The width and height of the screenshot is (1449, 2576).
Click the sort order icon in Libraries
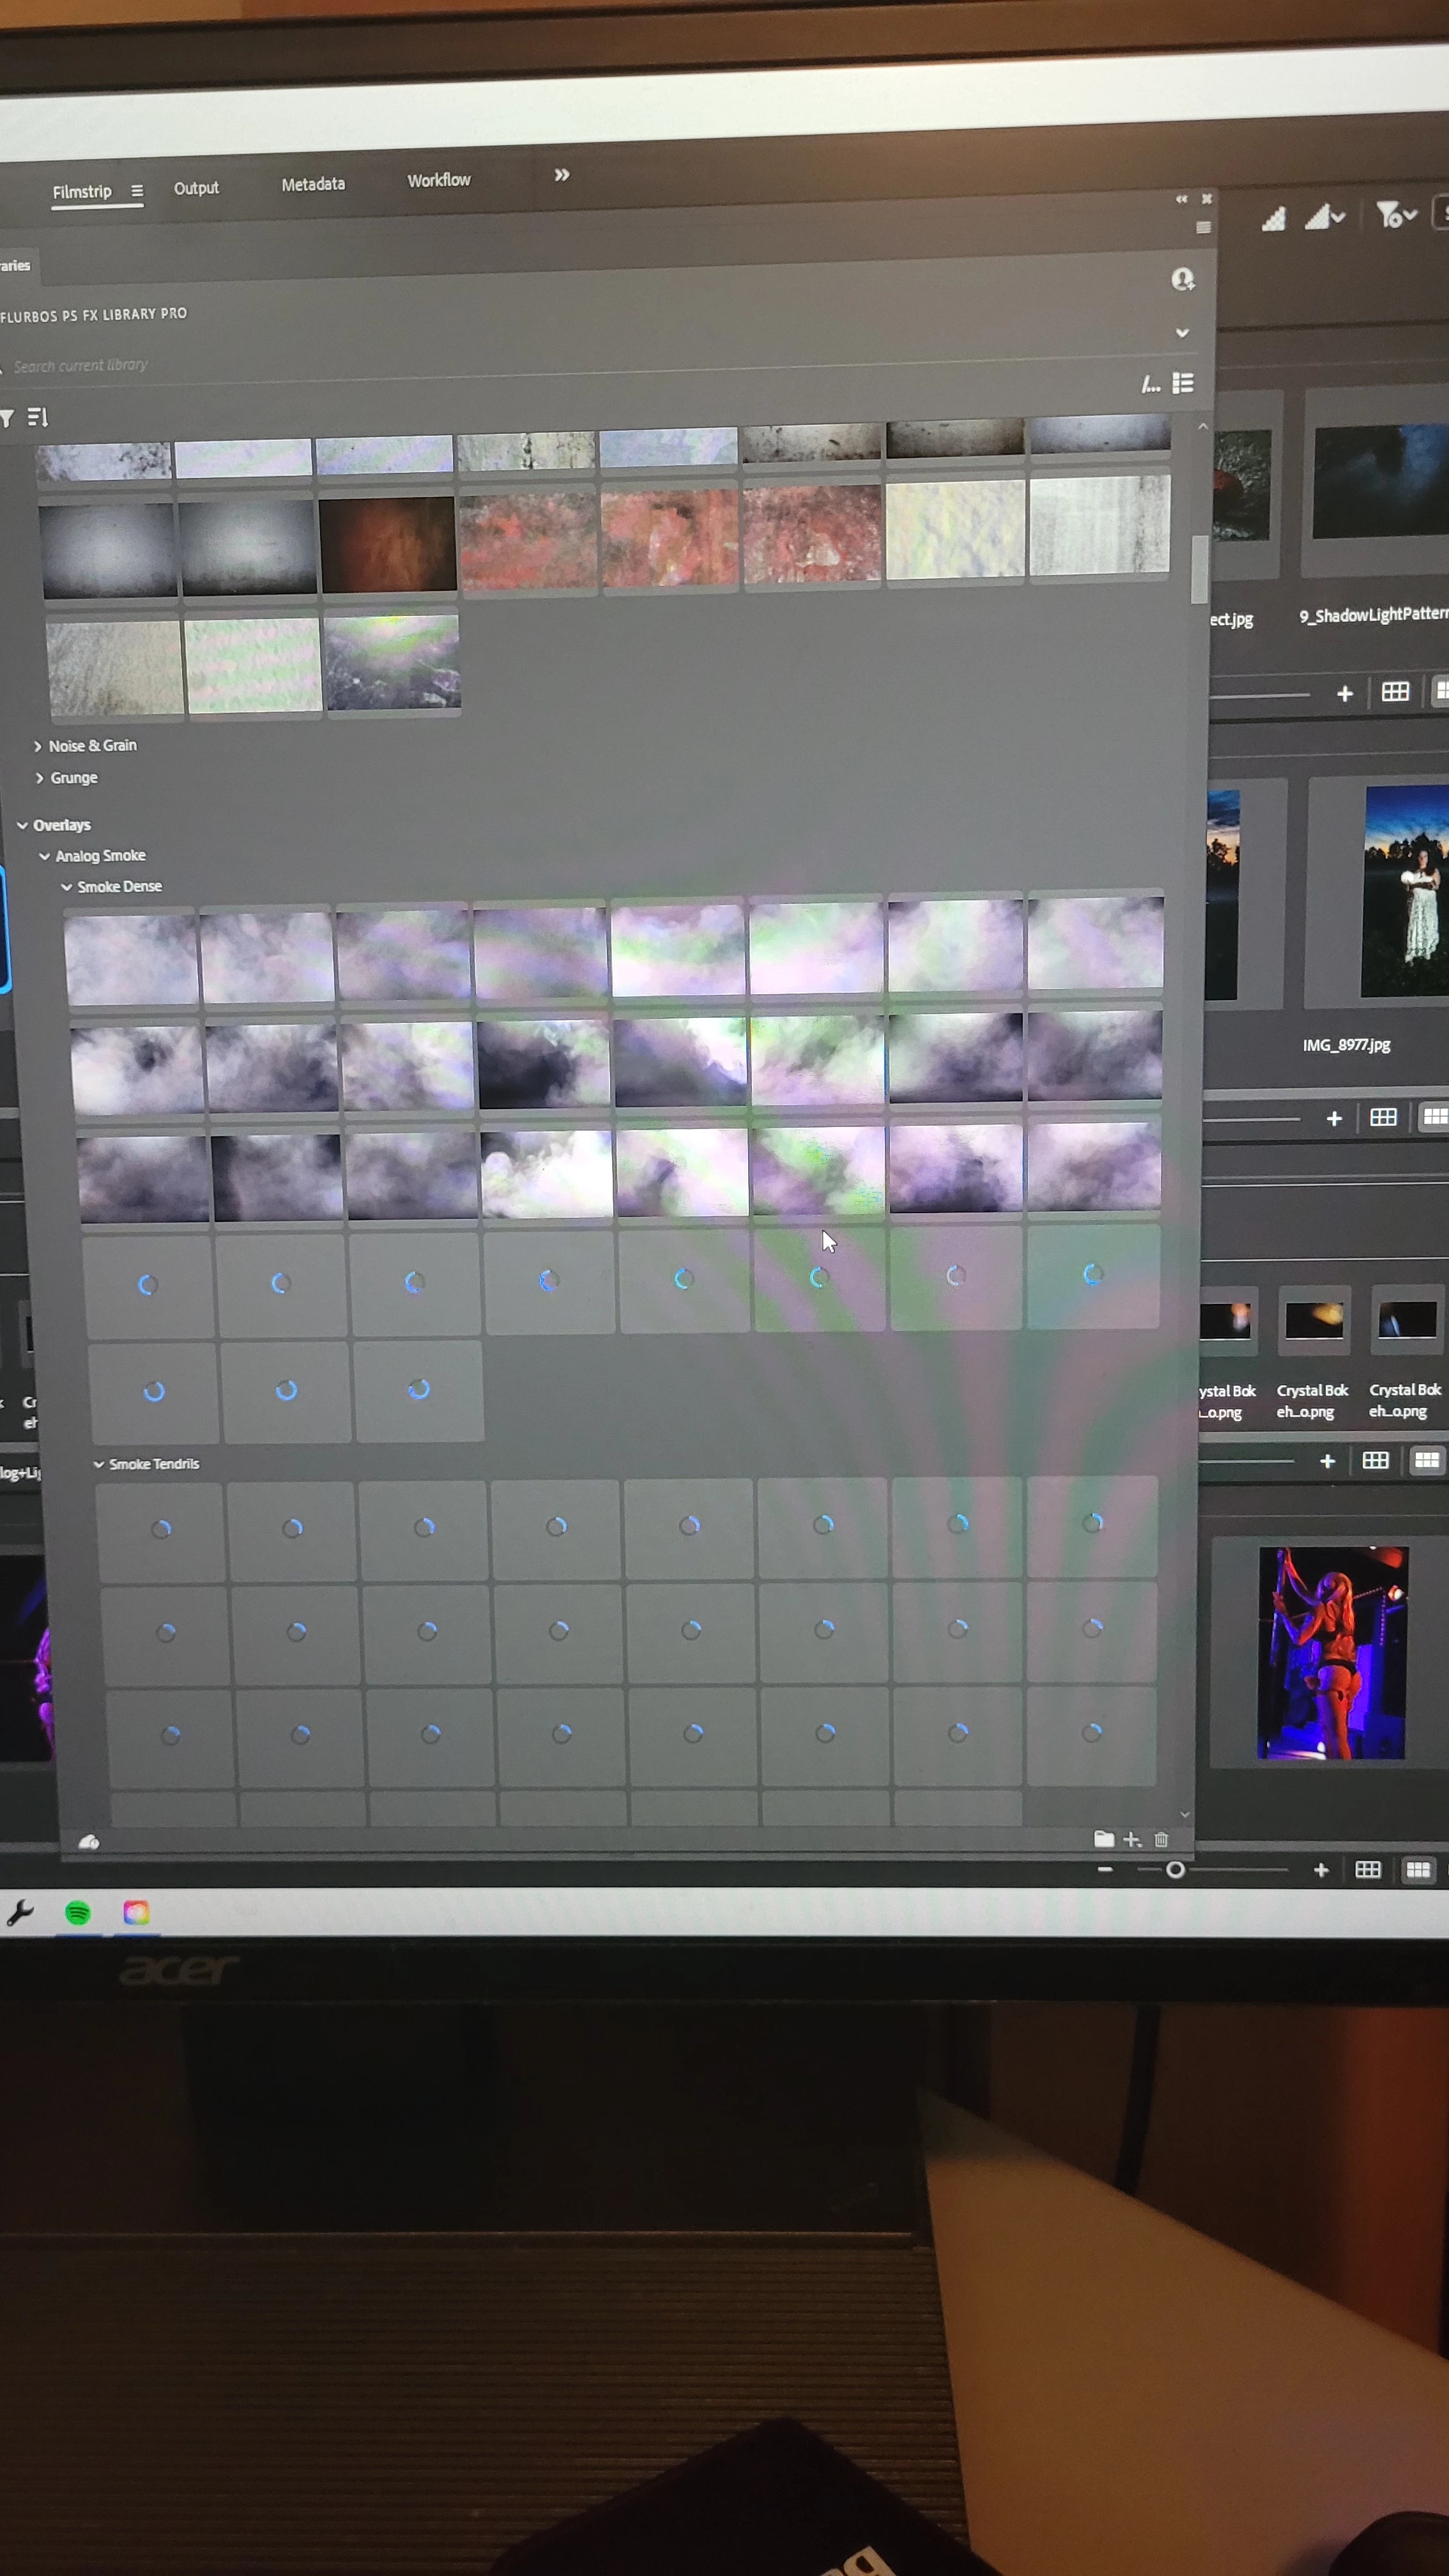(x=37, y=417)
